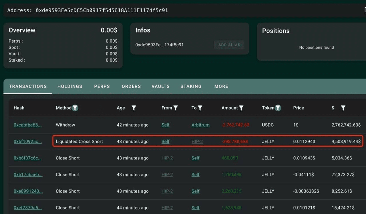Expand the More tab menu
Viewport: 366px width, 214px height.
coord(221,86)
